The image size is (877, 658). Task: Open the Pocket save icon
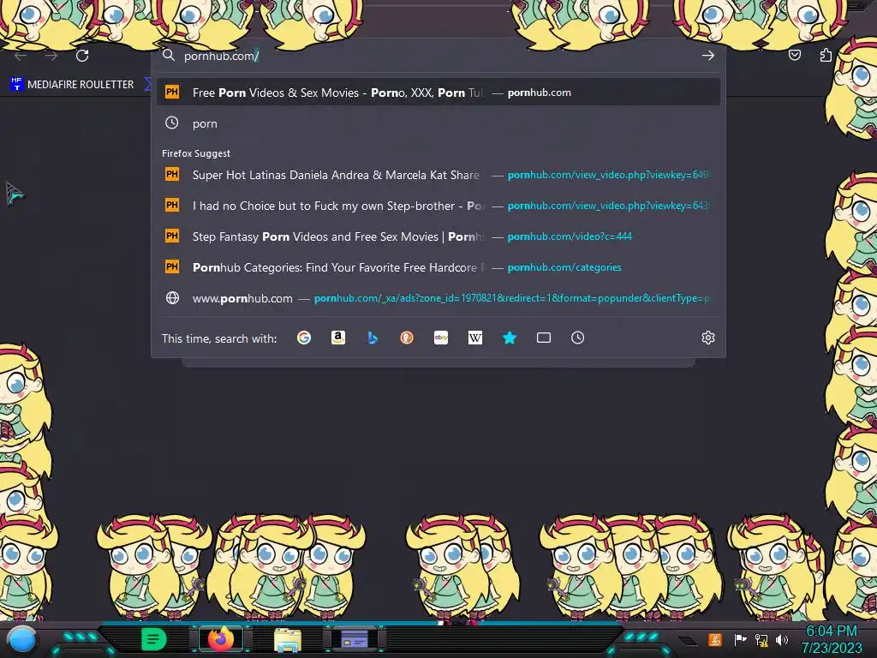(x=794, y=55)
